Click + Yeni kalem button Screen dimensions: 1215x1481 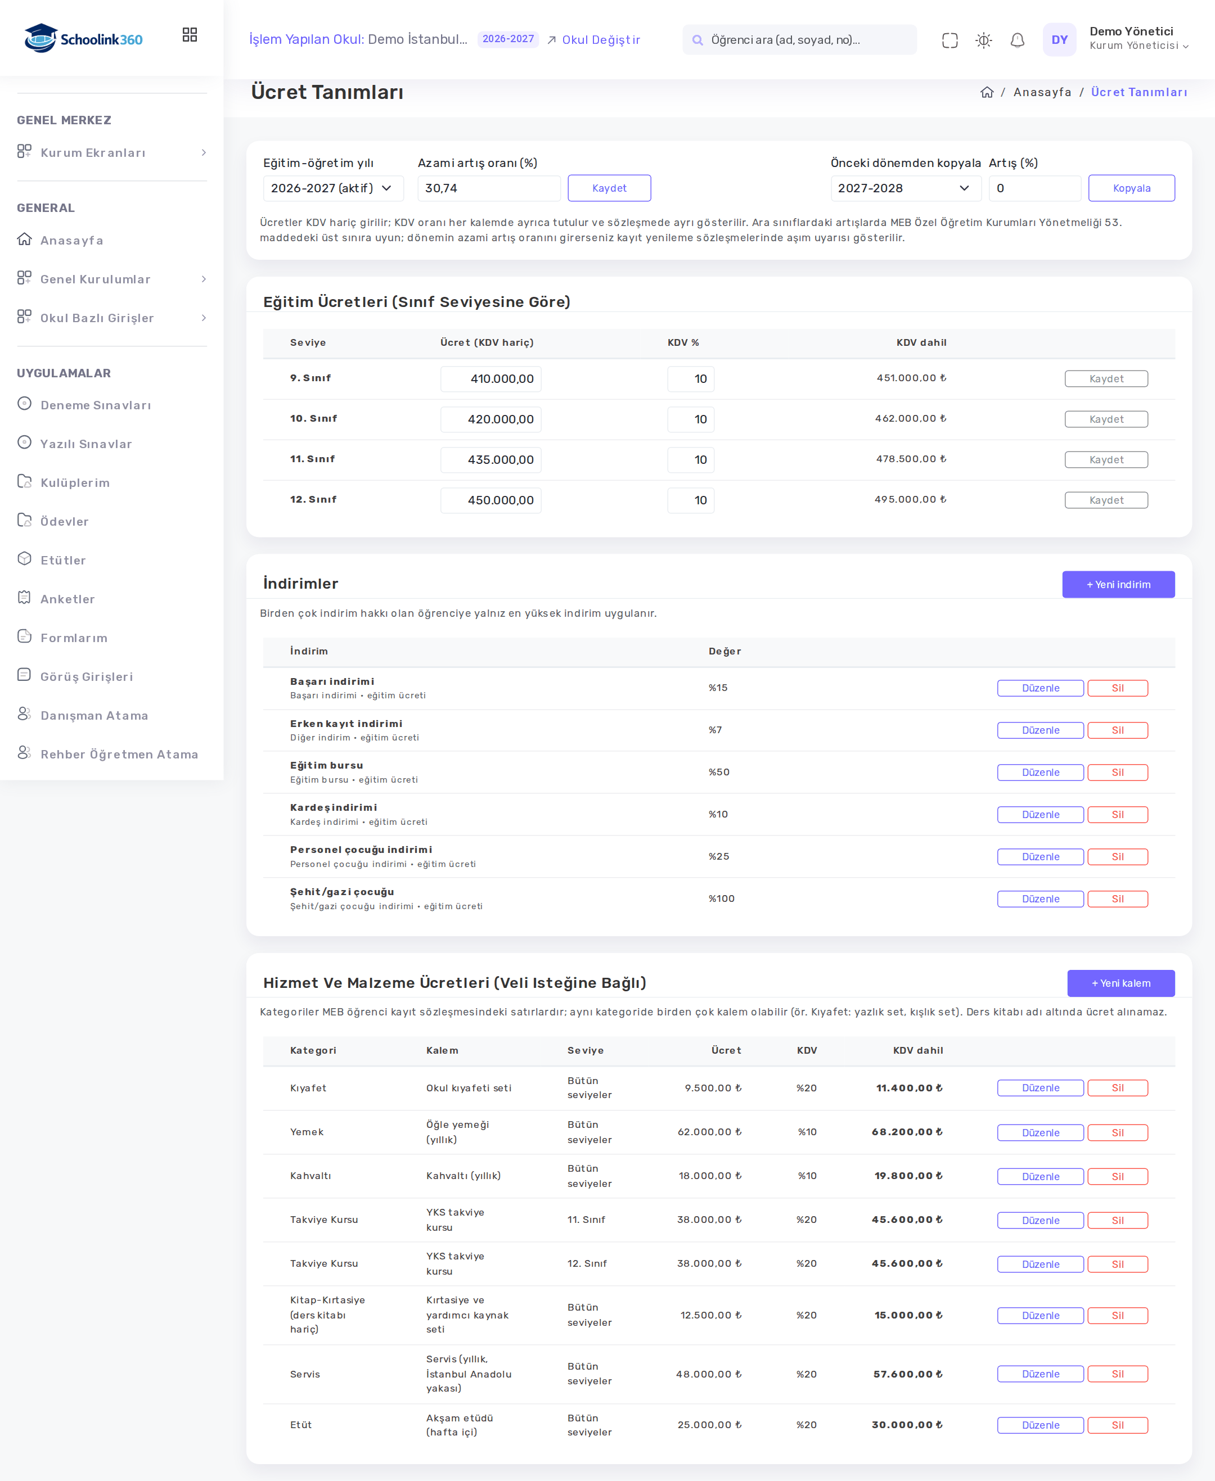1120,983
